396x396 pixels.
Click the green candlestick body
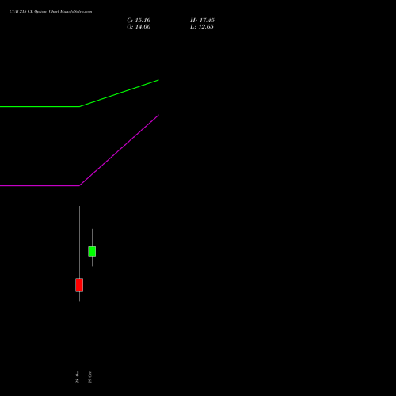click(x=92, y=251)
